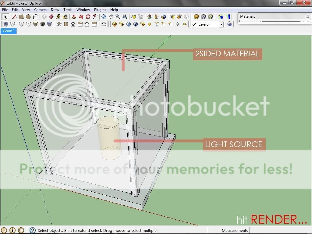Switch camera to Back view
Viewport: 312px width, 234px height.
87,24
